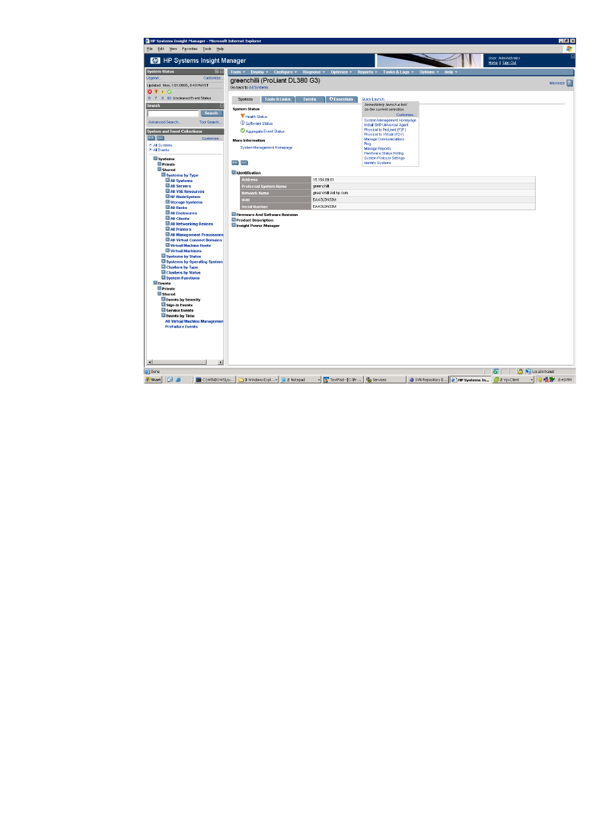Expand all detail sections in the System tab
Image resolution: width=612 pixels, height=814 pixels.
pos(235,163)
